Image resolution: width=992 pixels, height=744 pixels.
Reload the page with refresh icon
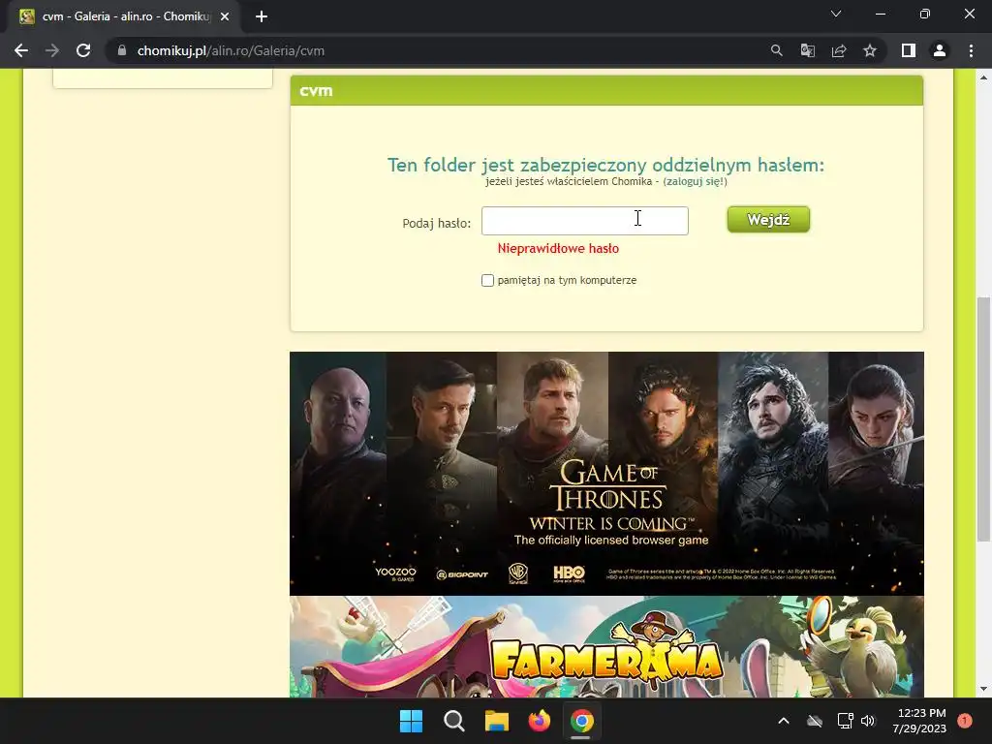coord(83,50)
